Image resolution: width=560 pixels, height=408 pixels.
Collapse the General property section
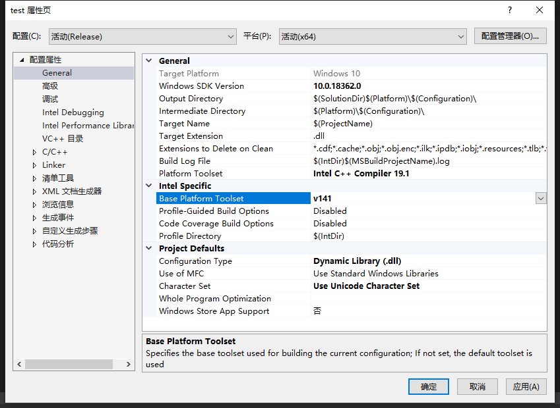point(149,61)
